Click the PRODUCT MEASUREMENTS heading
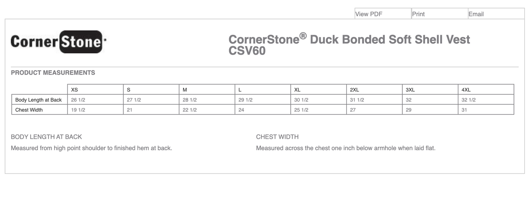The width and height of the screenshot is (529, 221). [x=53, y=72]
